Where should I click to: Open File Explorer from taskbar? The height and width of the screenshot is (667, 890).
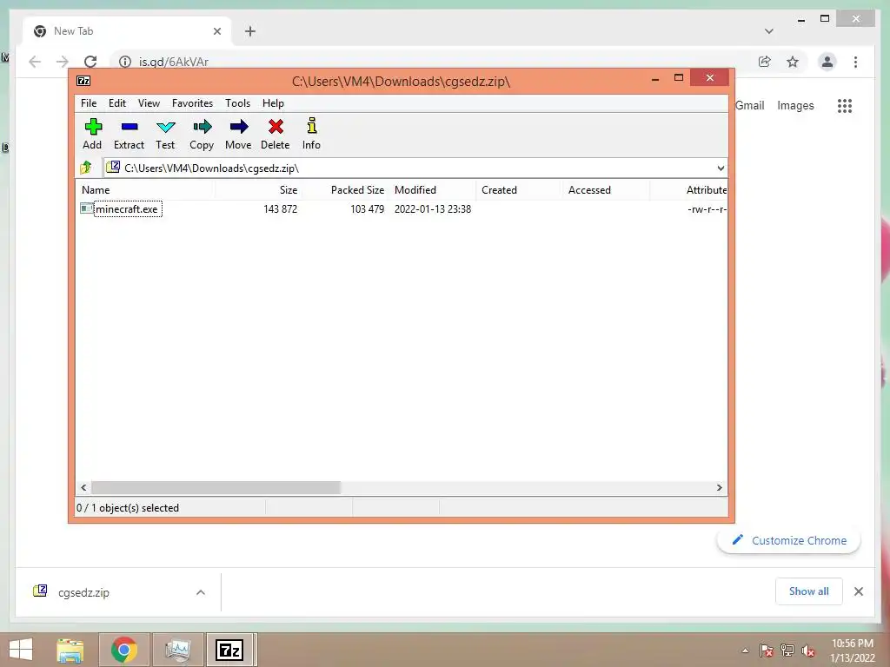tap(70, 650)
